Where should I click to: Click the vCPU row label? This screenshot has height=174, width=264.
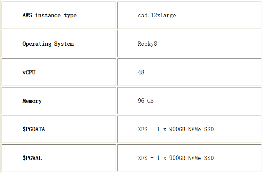click(29, 72)
